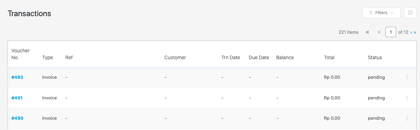The image size is (420, 130).
Task: Open actions menu for voucher #490
Action: [x=407, y=118]
